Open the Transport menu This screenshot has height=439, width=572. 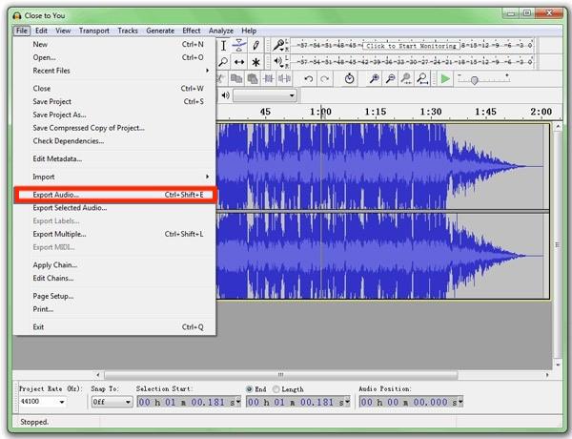click(x=94, y=31)
